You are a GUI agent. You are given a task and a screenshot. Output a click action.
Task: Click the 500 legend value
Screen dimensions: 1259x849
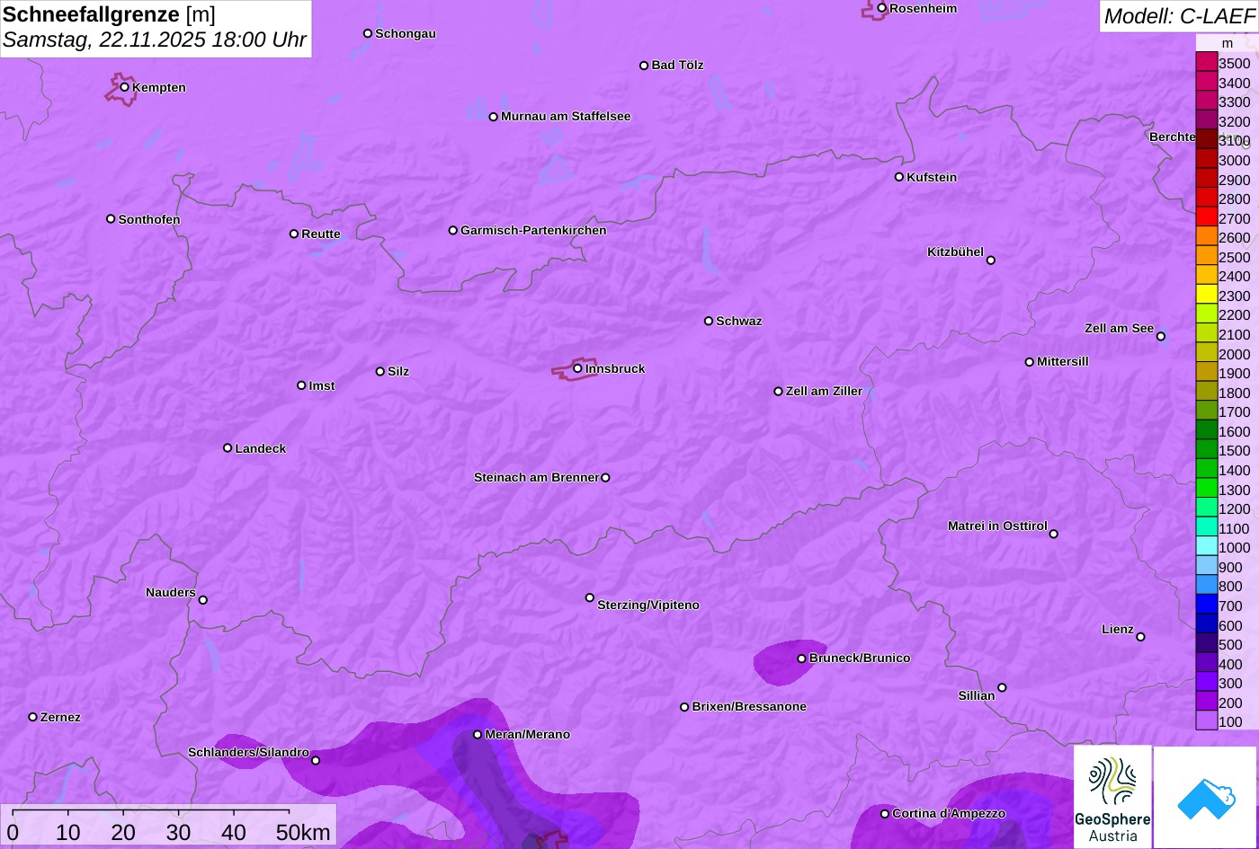pyautogui.click(x=1230, y=645)
